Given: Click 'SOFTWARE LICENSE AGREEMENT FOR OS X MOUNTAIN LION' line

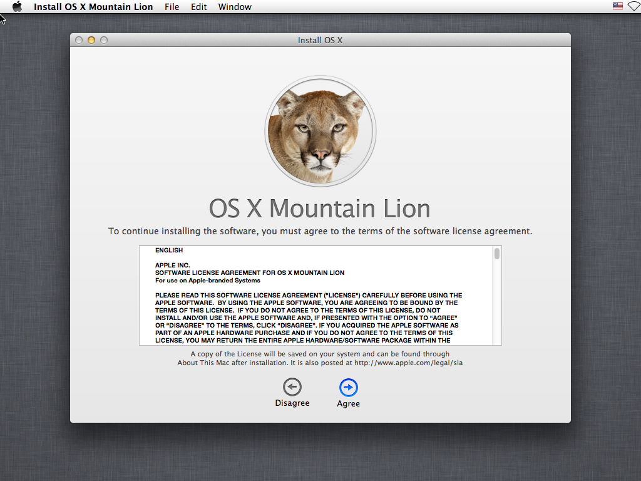Looking at the screenshot, I should click(250, 273).
